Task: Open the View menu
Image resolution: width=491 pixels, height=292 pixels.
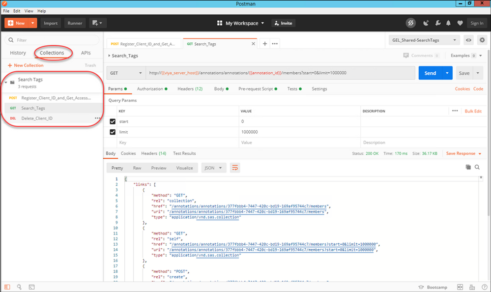Action: coord(29,11)
